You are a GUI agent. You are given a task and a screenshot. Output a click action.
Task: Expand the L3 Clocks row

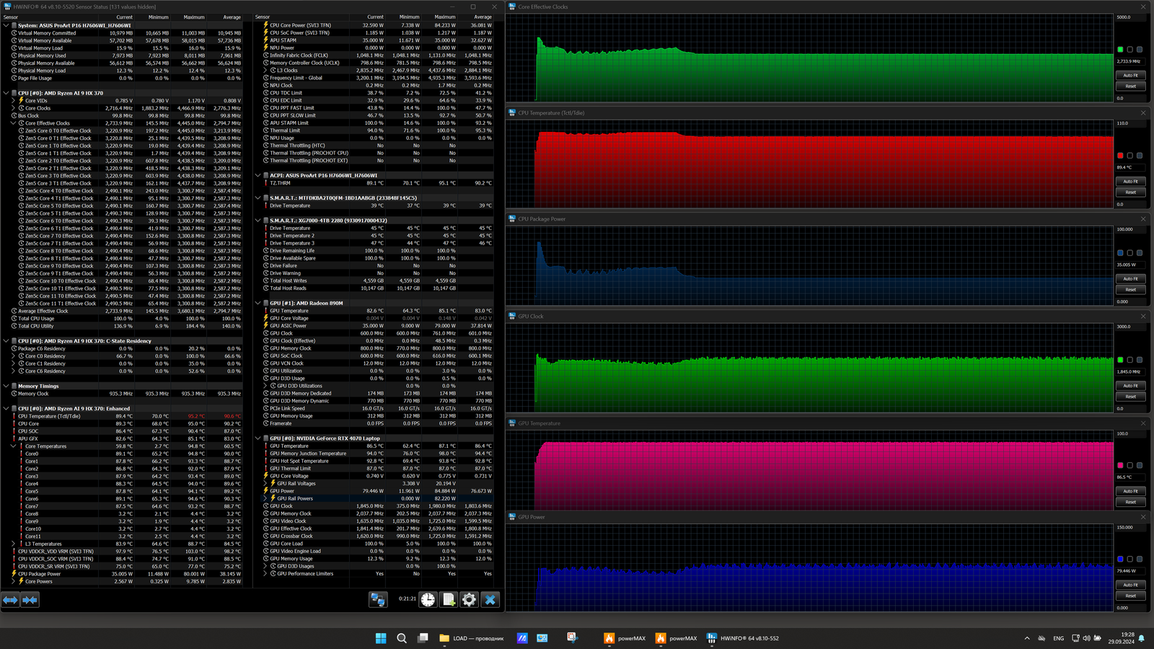tap(265, 71)
